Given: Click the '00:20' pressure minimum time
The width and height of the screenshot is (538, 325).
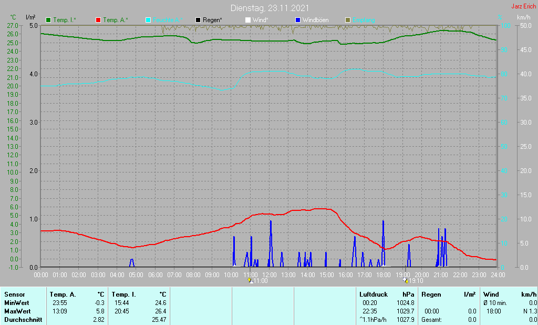Looking at the screenshot, I should coord(369,303).
